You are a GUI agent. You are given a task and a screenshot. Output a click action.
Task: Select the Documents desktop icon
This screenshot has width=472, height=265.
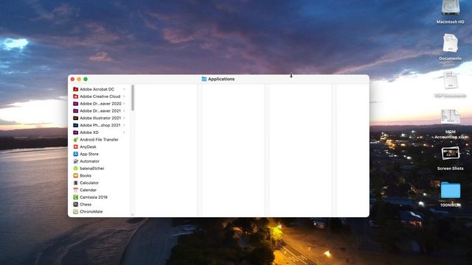pos(451,43)
